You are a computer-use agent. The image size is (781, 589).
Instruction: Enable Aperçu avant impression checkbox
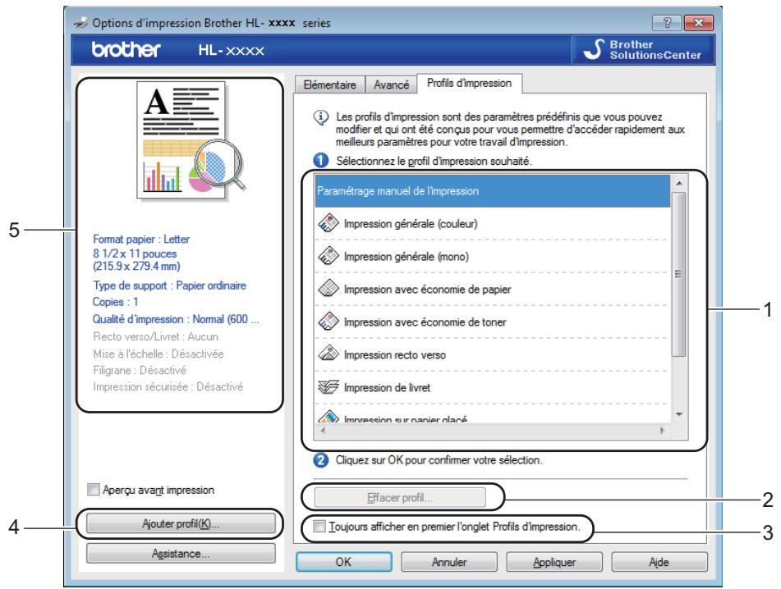[93, 490]
